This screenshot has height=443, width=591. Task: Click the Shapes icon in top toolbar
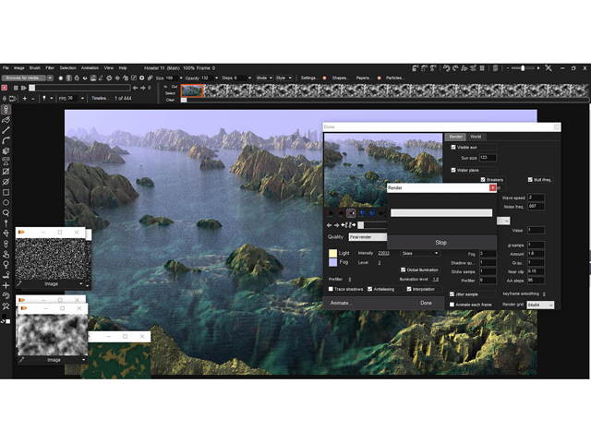click(x=325, y=78)
